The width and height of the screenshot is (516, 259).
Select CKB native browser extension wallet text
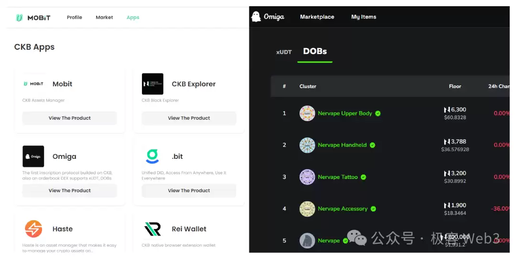pyautogui.click(x=179, y=245)
